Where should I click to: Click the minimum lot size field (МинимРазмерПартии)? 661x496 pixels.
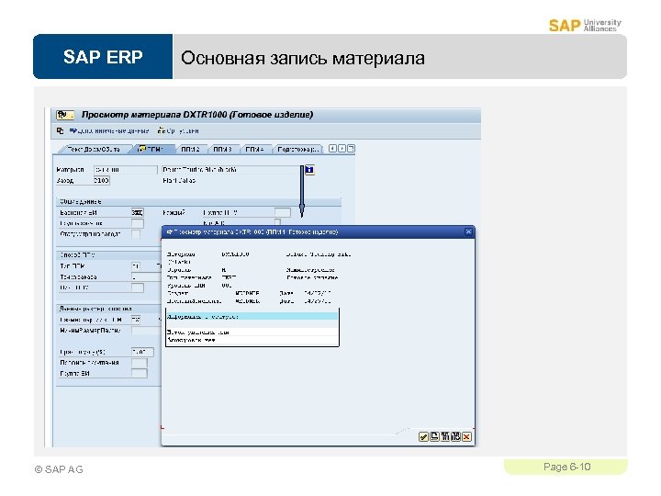[146, 331]
